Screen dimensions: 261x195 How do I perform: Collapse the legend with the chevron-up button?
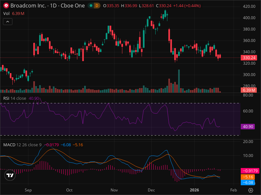tap(8, 22)
